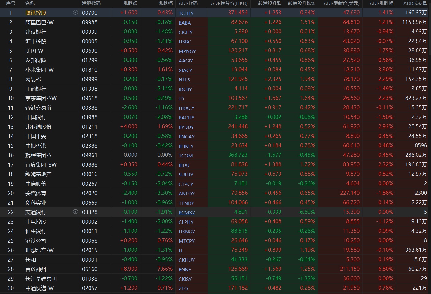Viewport: 431px width, 294px height.
Task: Open the TCEHY ADR code
Action: click(x=186, y=13)
